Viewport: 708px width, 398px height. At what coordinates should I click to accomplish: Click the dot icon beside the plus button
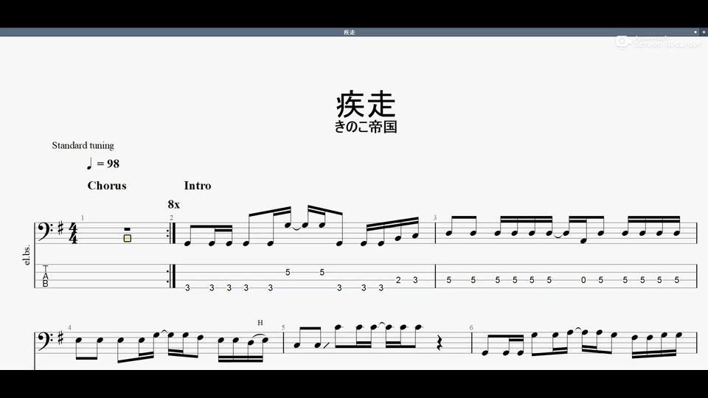point(695,32)
